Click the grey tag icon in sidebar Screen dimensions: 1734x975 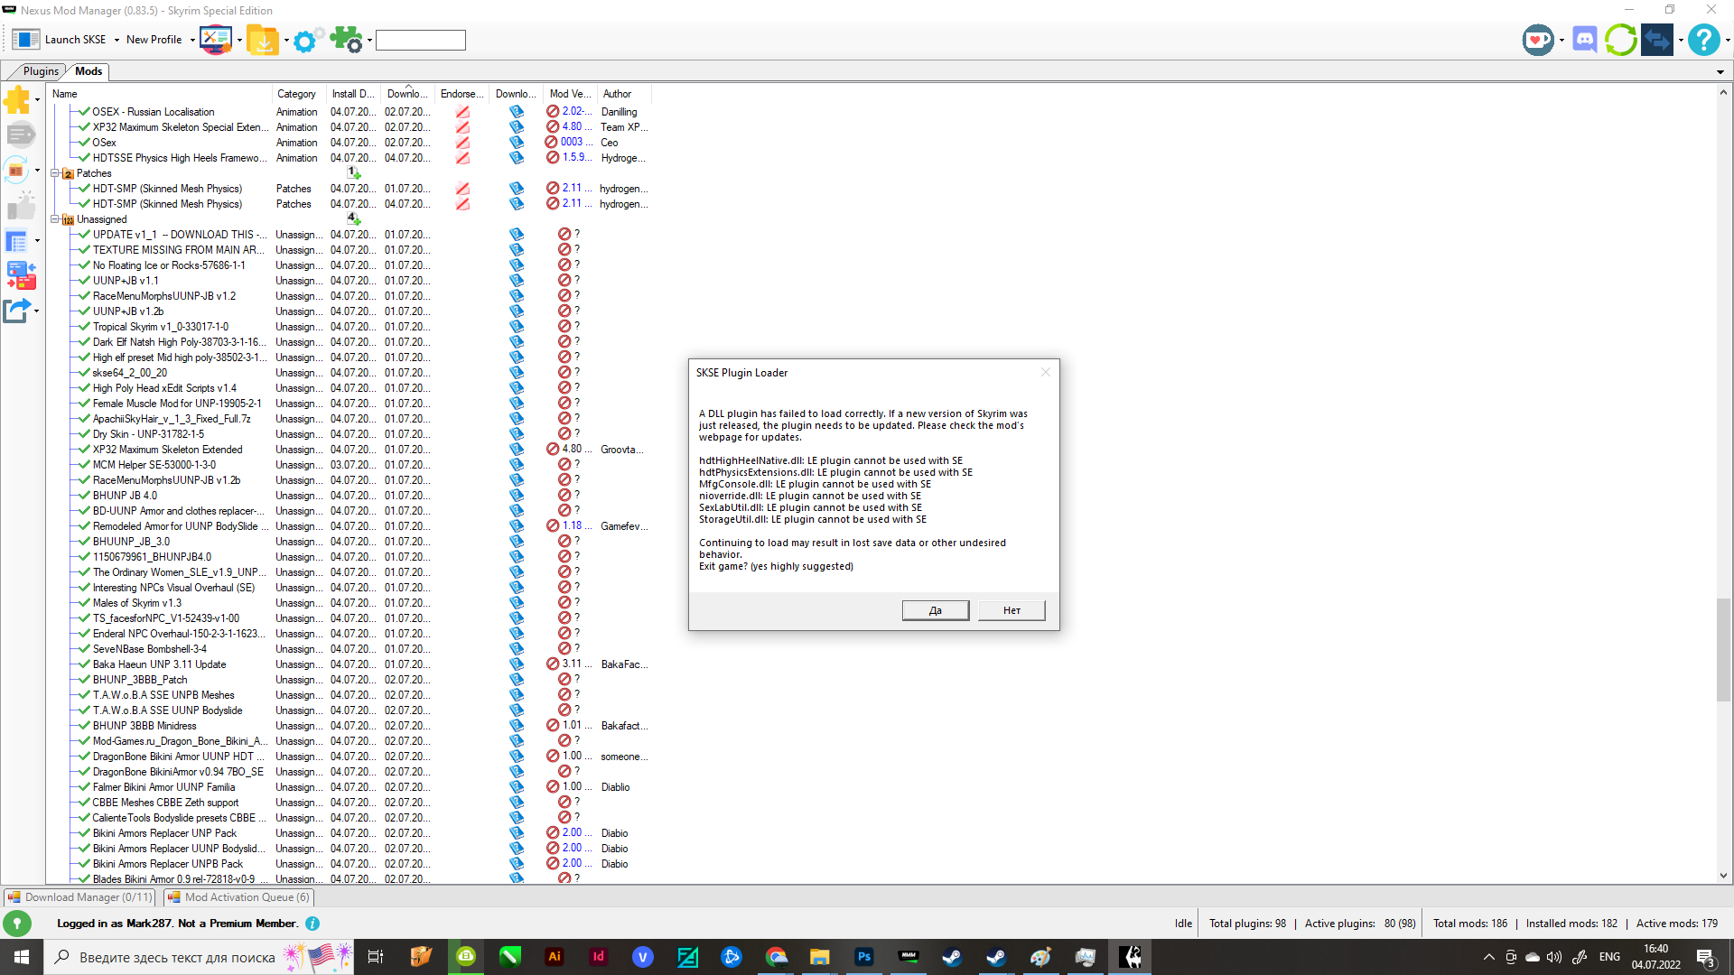click(x=21, y=135)
